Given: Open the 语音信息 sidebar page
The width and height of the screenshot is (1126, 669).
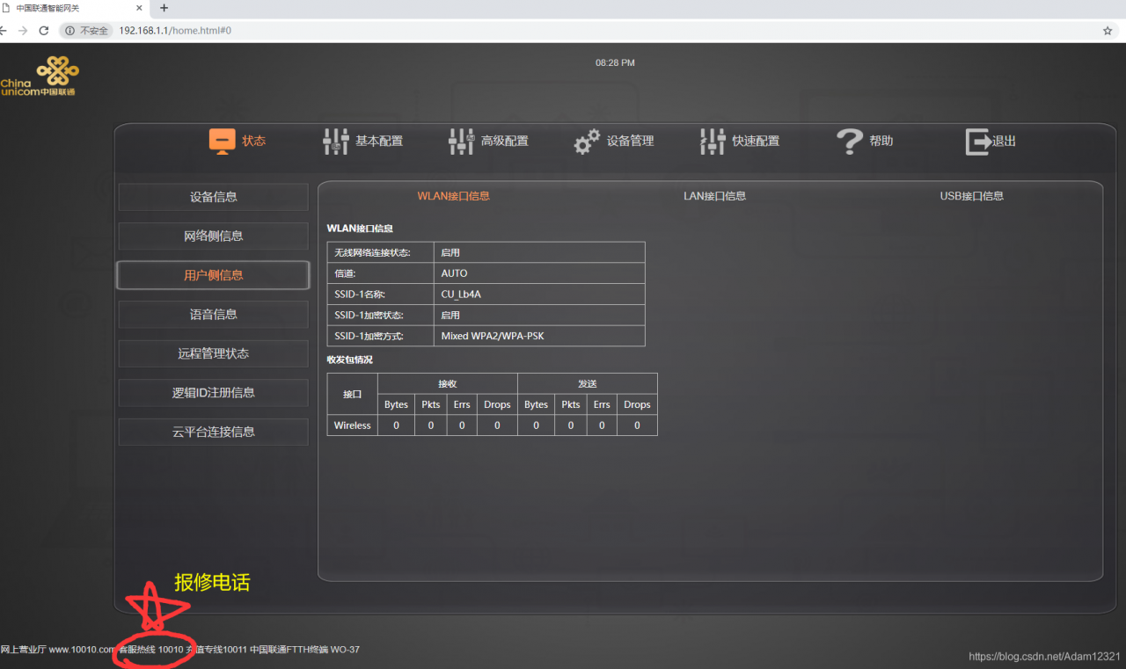Looking at the screenshot, I should [214, 315].
